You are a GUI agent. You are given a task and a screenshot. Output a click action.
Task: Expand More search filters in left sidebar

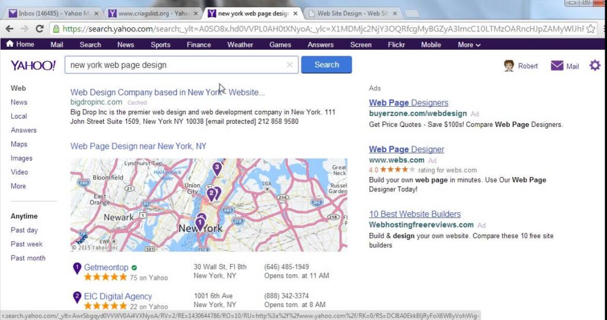[18, 185]
